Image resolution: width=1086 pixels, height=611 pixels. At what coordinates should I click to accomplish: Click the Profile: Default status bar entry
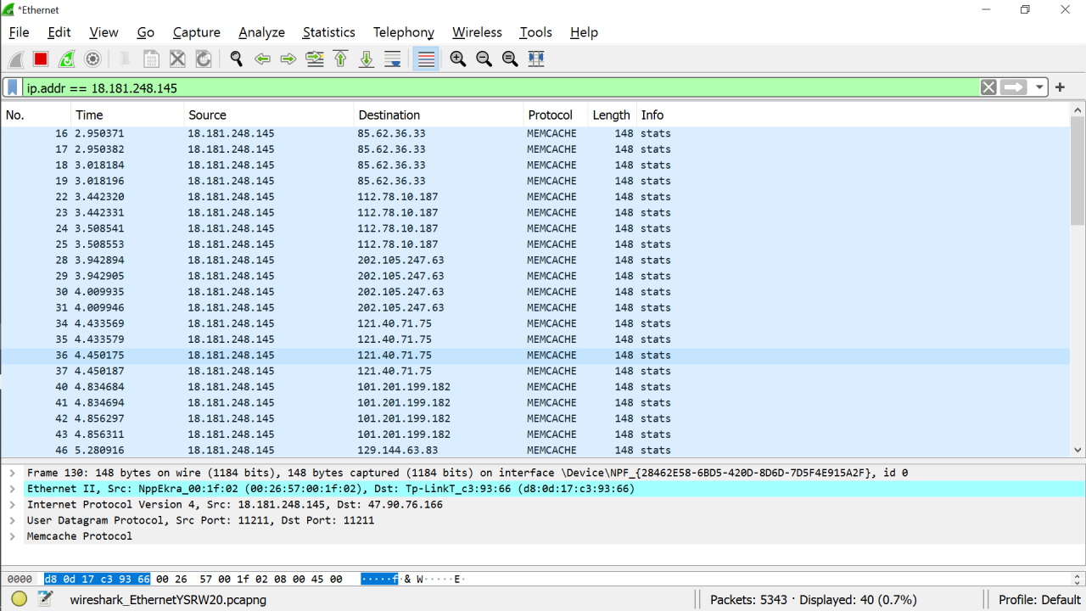coord(1039,599)
